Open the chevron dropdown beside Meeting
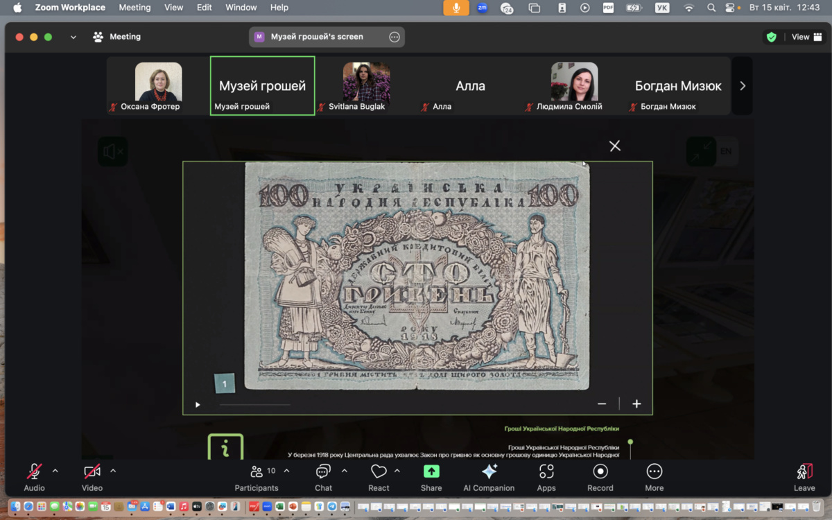 click(73, 37)
